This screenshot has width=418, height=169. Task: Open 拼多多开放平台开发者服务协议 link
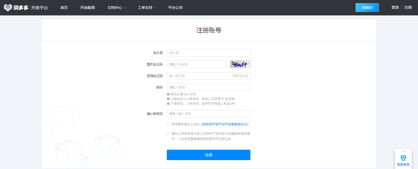(225, 124)
